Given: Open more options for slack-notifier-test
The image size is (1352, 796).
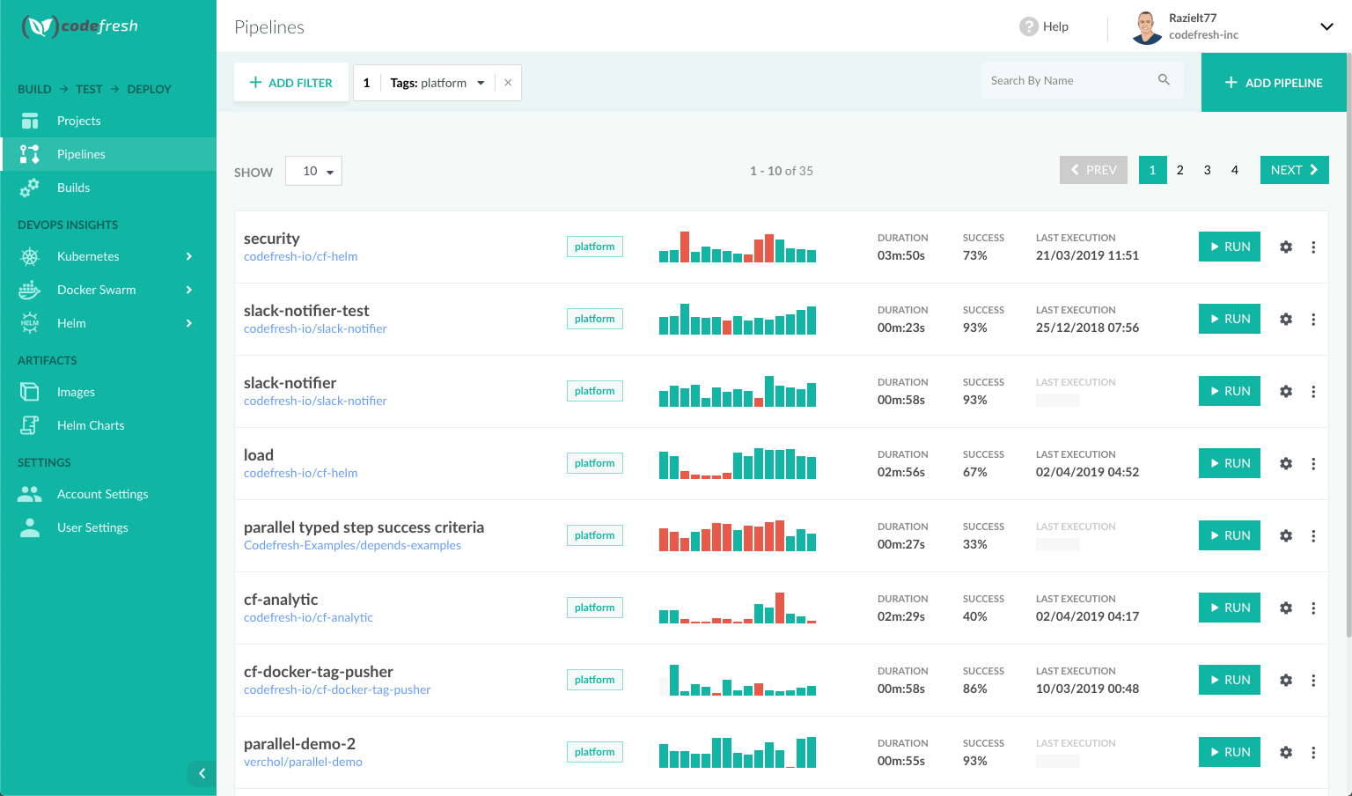Looking at the screenshot, I should click(x=1313, y=320).
